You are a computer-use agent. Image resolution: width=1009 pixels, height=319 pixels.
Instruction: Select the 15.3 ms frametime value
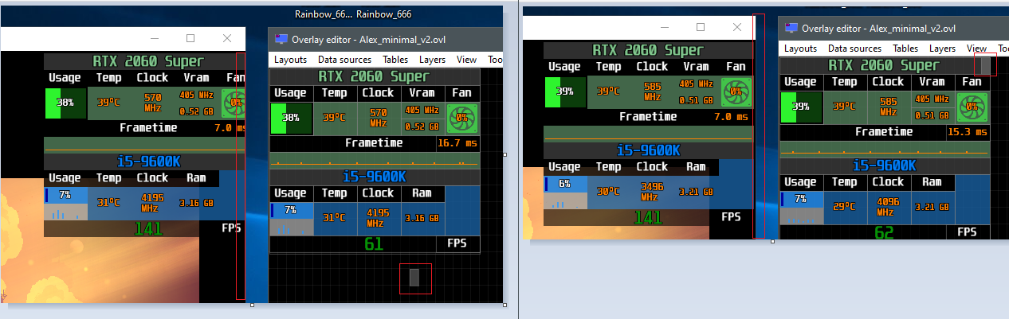coord(968,131)
